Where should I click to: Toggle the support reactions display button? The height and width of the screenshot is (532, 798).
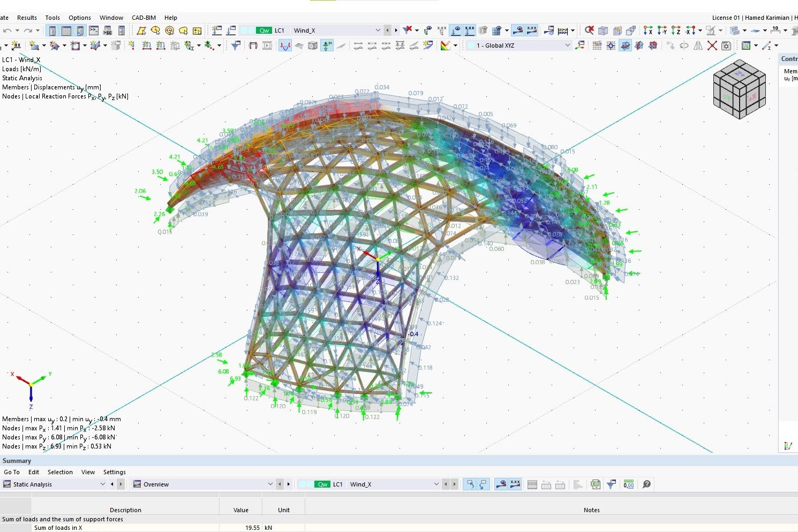tap(327, 45)
